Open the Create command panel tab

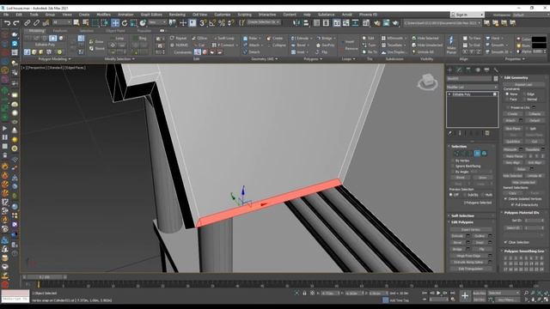point(450,70)
